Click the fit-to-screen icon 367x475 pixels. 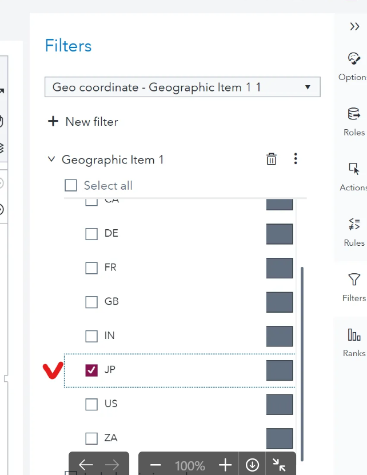click(280, 465)
